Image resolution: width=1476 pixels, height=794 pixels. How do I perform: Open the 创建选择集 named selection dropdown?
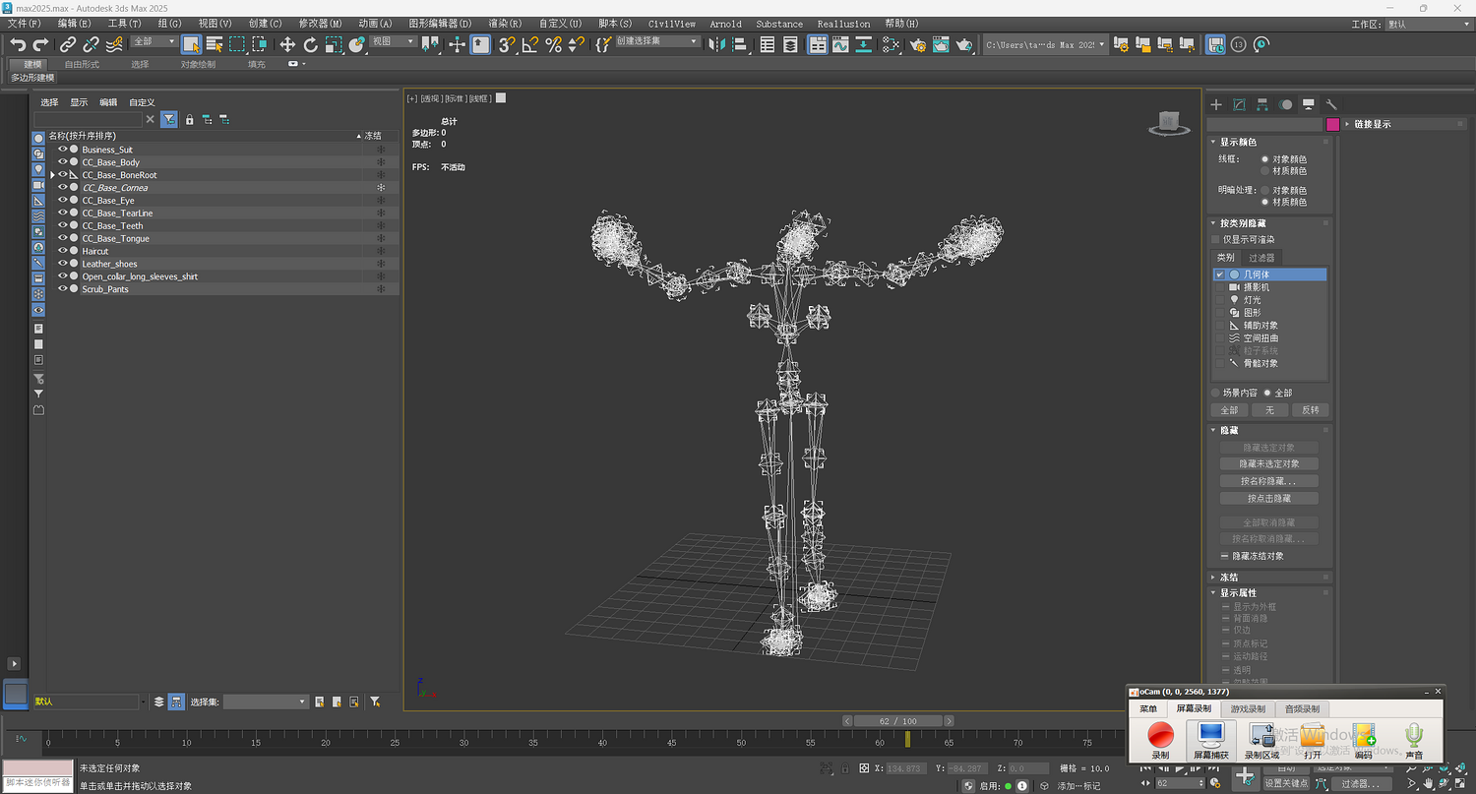point(658,41)
